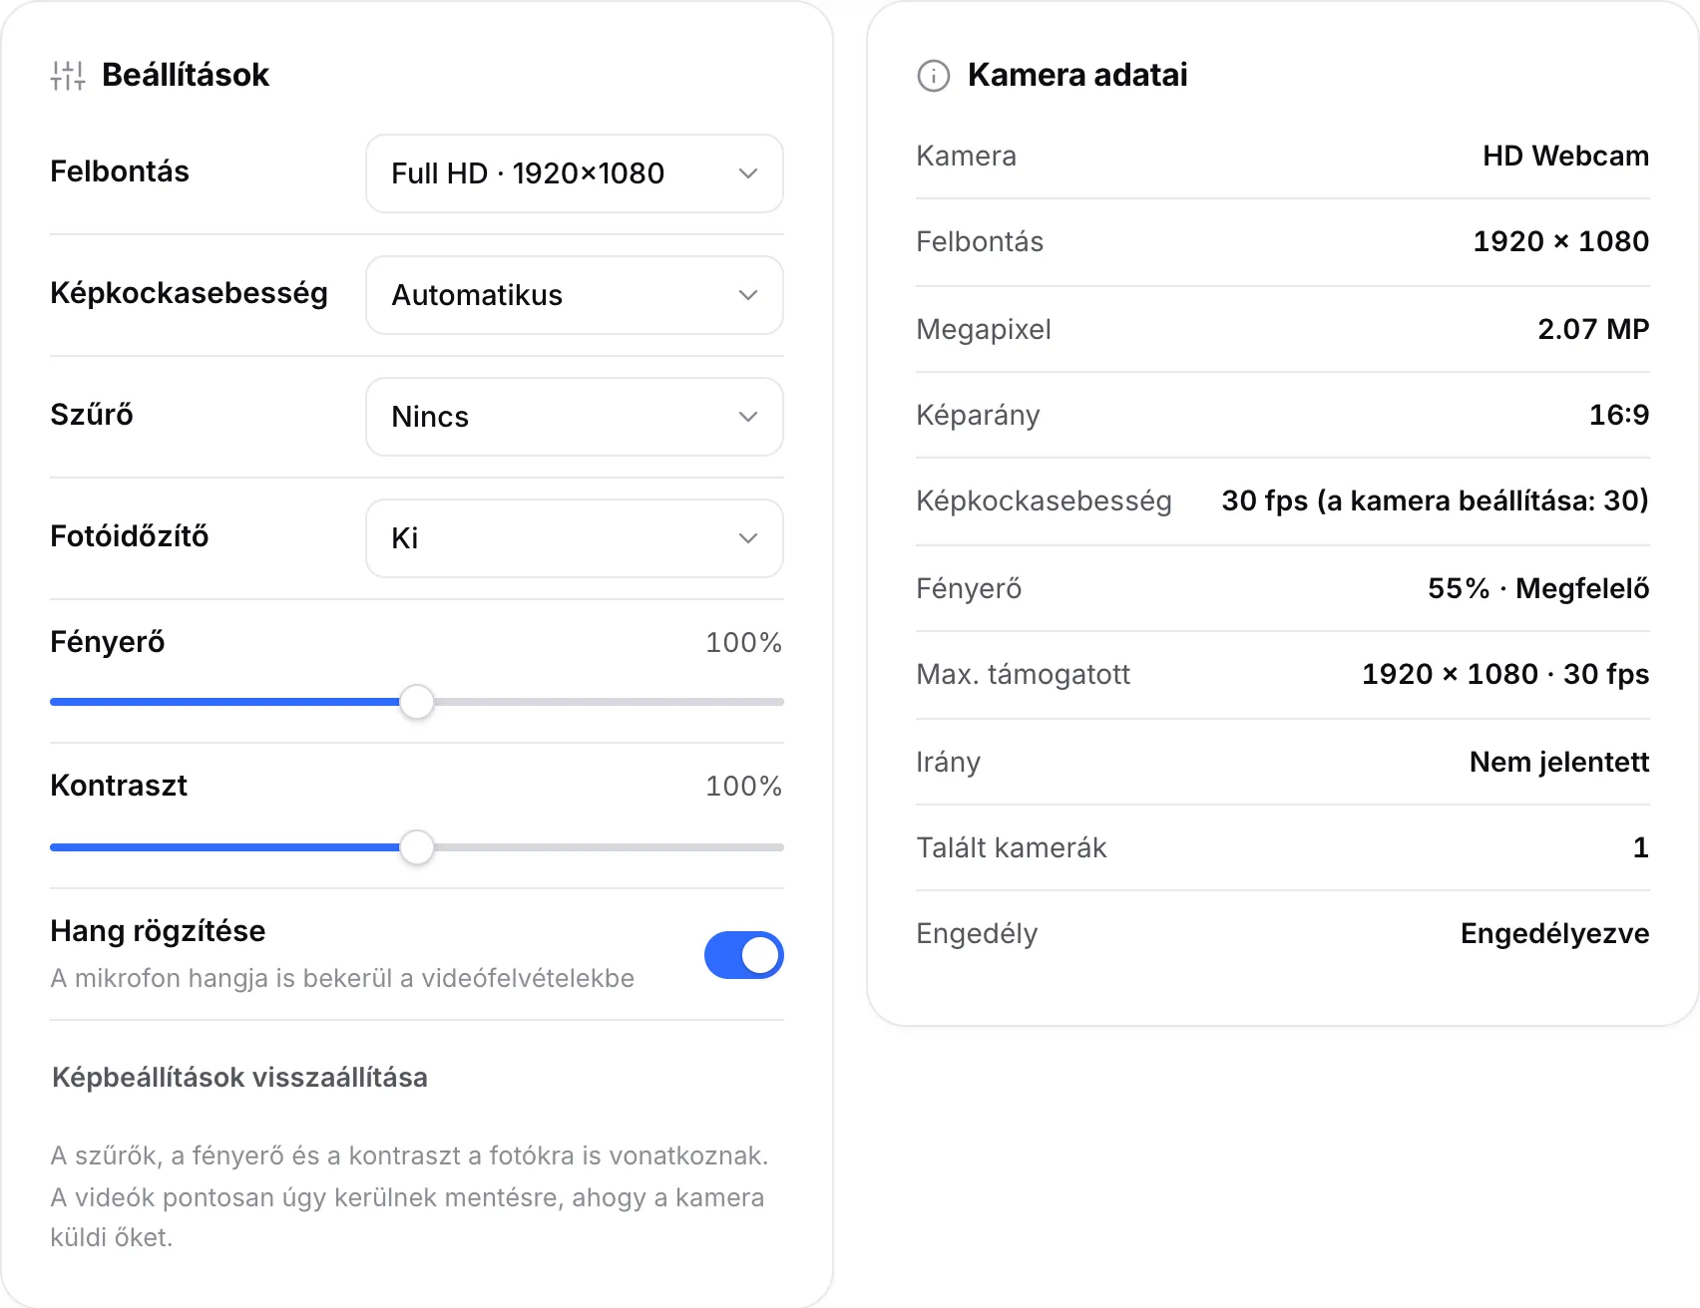Click the Engedélyezve permission value
Screen dimensions: 1700x1308
1555,933
